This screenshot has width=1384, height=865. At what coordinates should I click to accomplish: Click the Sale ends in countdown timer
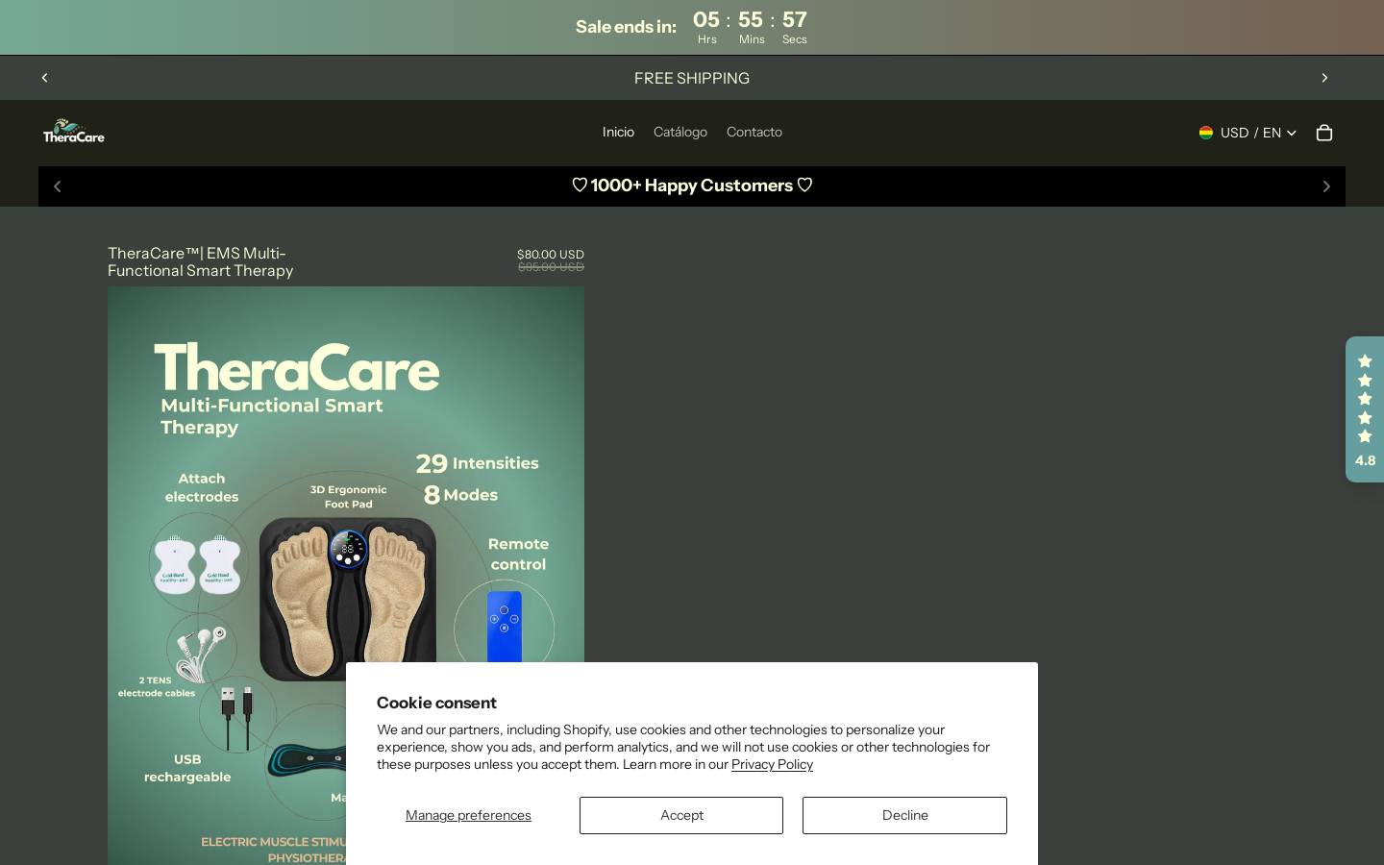692,27
